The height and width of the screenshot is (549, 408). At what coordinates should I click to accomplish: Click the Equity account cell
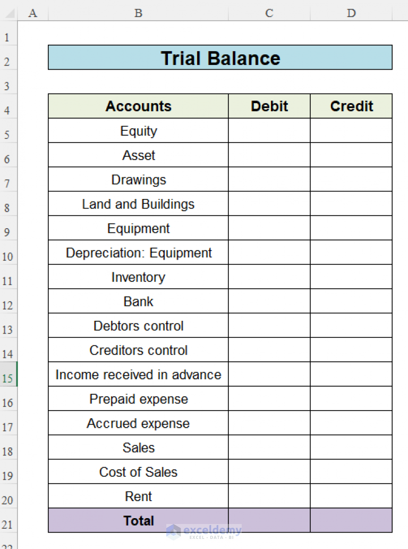[x=138, y=131]
